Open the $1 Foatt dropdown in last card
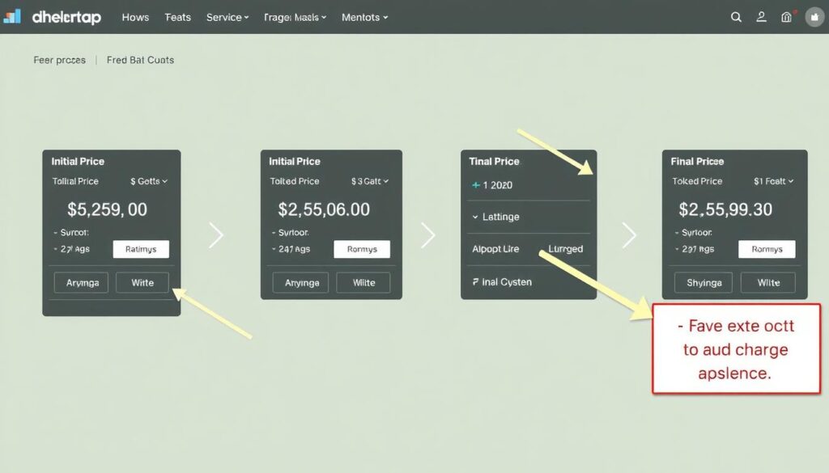 [x=773, y=181]
